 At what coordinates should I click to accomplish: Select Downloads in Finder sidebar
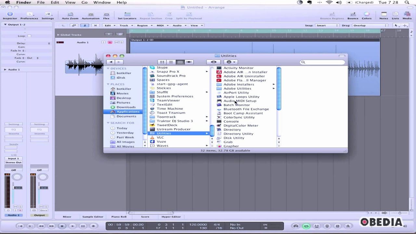point(125,107)
